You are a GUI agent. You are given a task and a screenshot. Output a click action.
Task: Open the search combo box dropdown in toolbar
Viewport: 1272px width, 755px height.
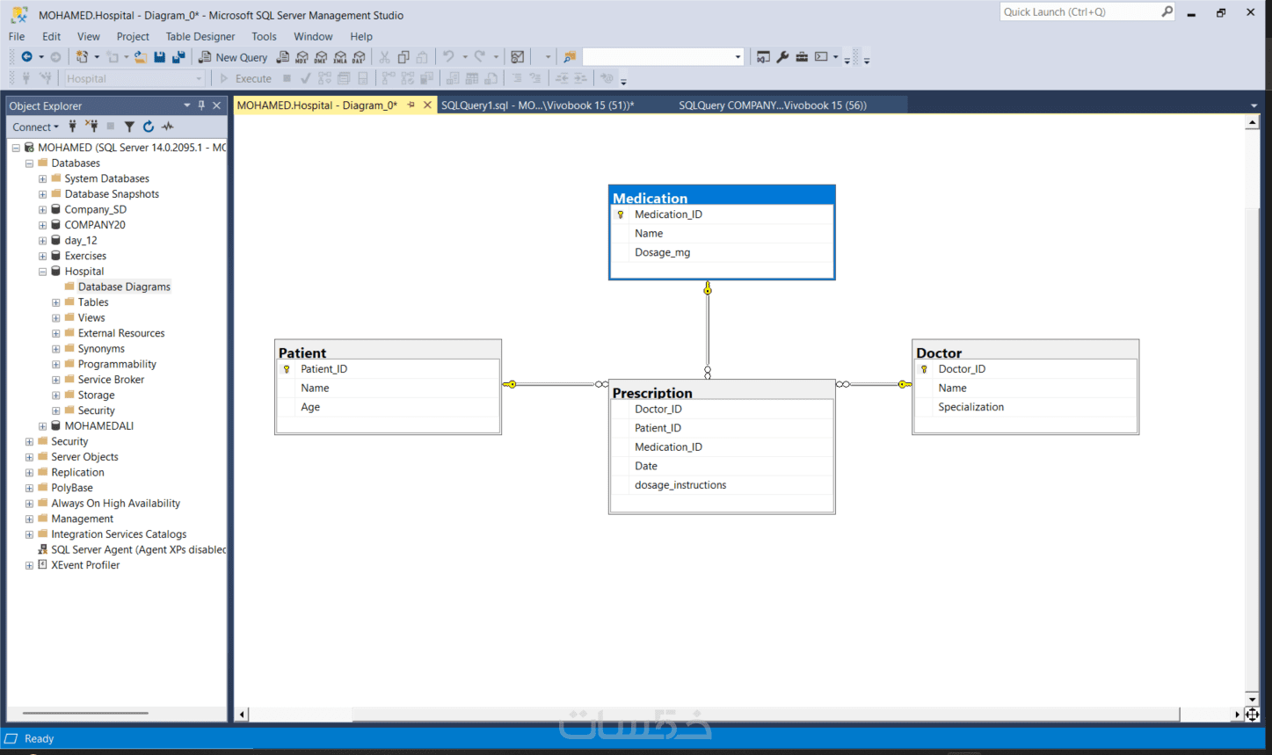tap(738, 57)
